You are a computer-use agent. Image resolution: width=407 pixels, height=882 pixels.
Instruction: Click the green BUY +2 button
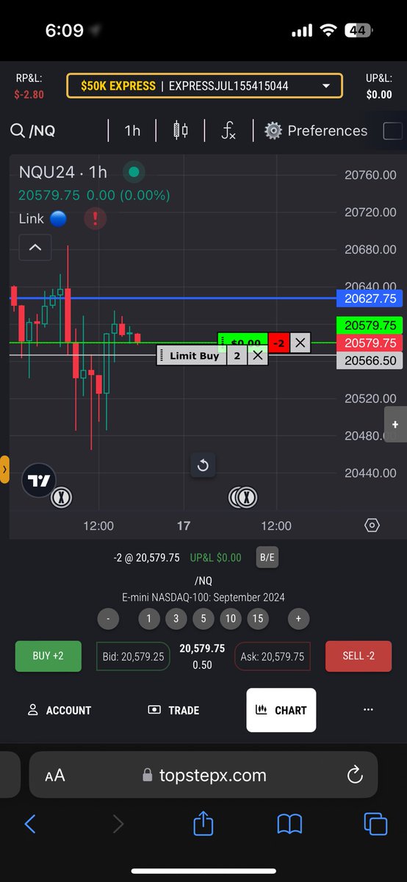click(x=48, y=656)
